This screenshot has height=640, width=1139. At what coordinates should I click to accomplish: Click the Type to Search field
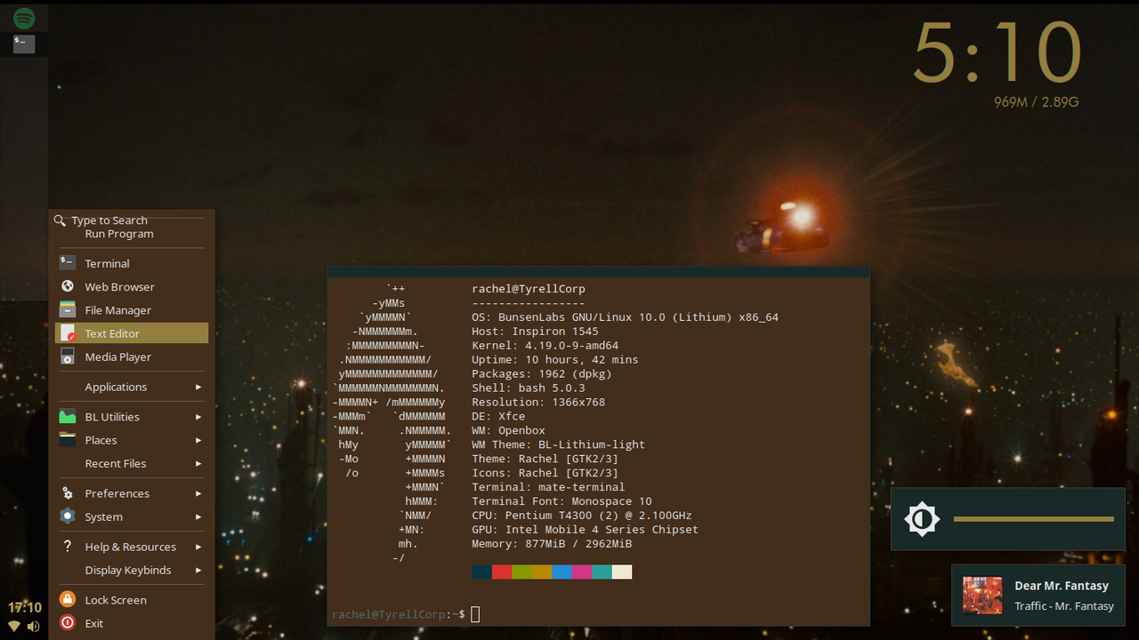point(109,220)
